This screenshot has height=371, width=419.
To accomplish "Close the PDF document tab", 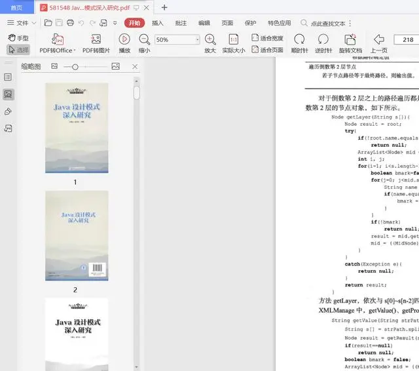I will pyautogui.click(x=147, y=8).
